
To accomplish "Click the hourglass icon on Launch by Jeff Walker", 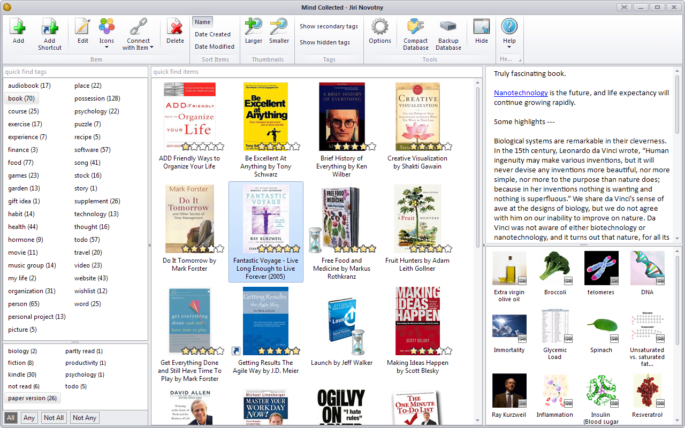I will (x=358, y=342).
